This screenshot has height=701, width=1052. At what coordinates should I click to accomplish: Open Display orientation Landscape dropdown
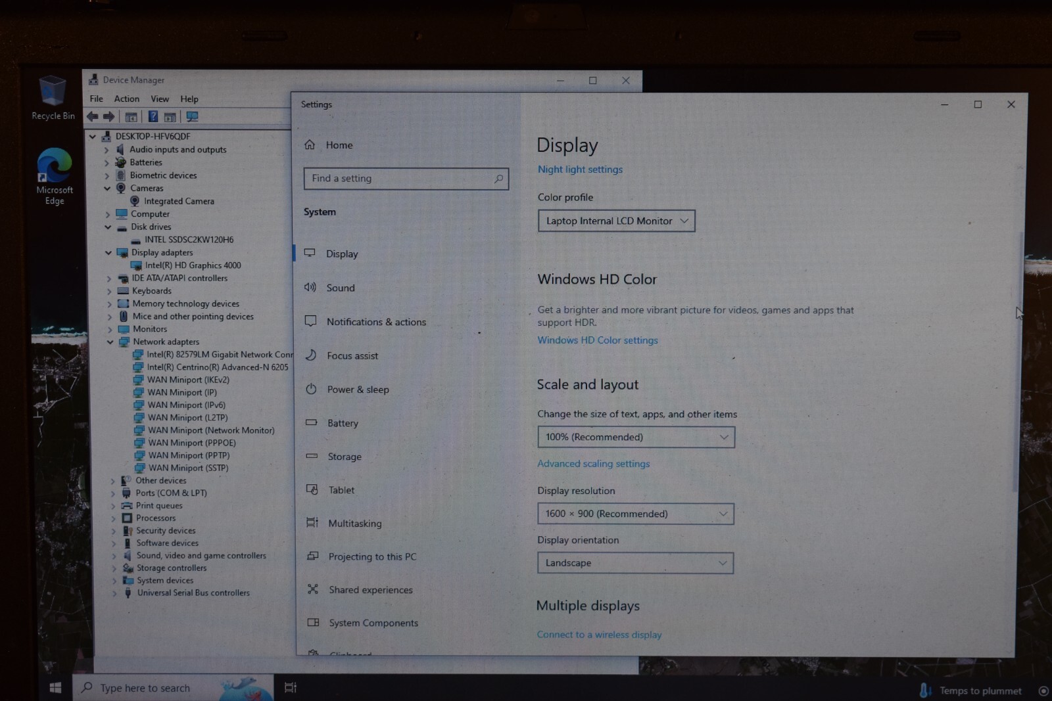(635, 563)
